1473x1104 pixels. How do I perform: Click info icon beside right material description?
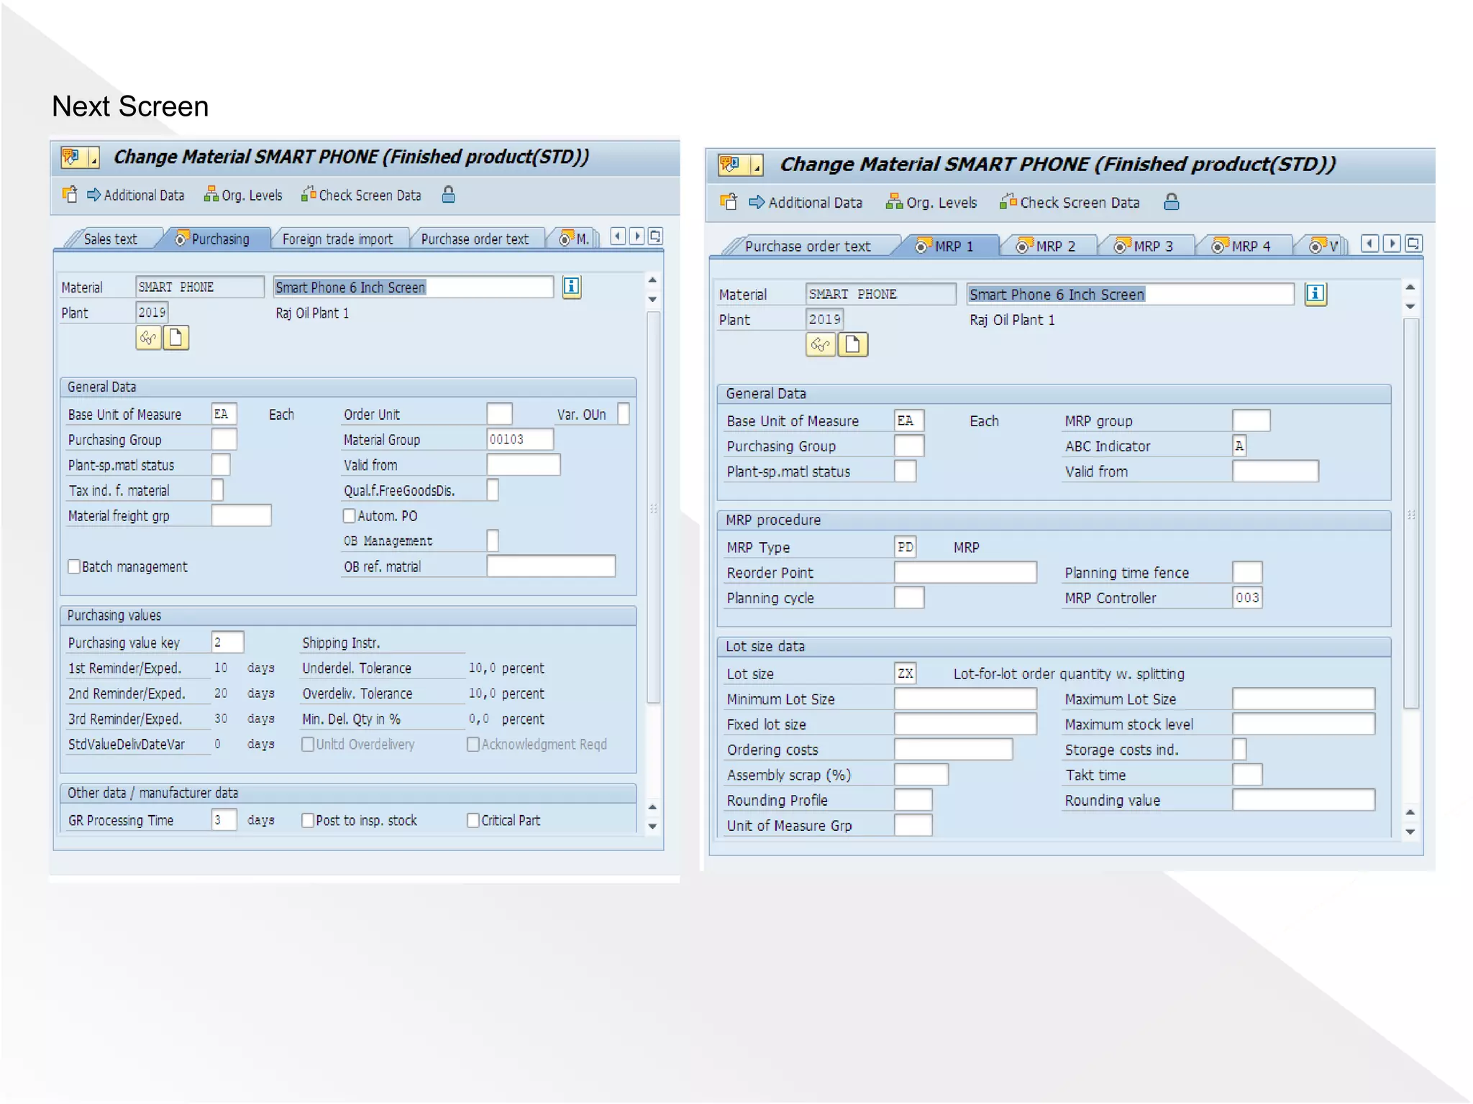pos(1315,293)
